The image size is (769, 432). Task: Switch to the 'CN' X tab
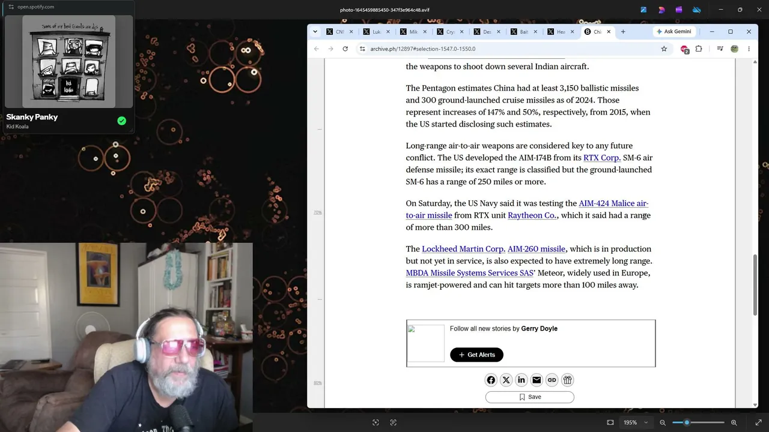[339, 32]
